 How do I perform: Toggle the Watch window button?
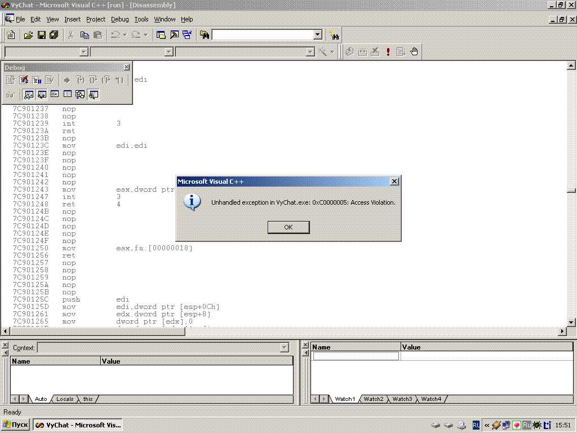pyautogui.click(x=29, y=95)
